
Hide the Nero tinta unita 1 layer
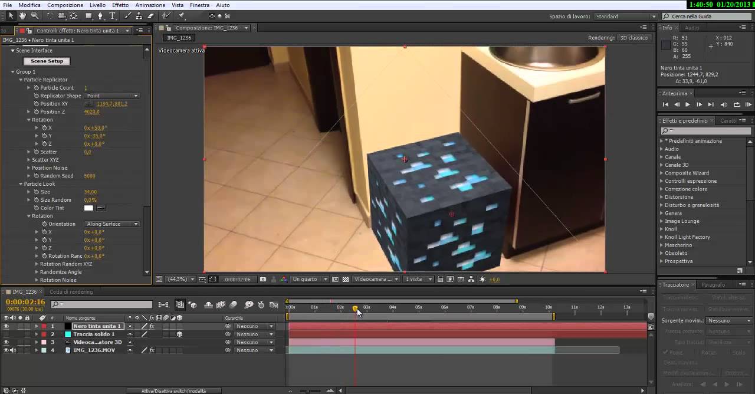pyautogui.click(x=6, y=326)
